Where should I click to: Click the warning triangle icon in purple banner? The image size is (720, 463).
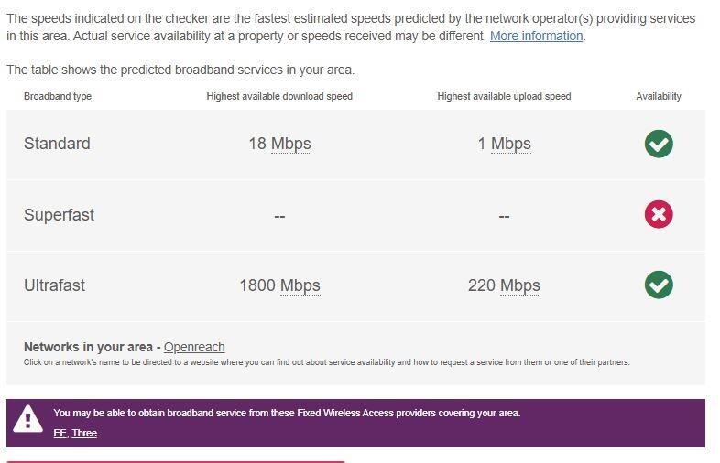27,419
